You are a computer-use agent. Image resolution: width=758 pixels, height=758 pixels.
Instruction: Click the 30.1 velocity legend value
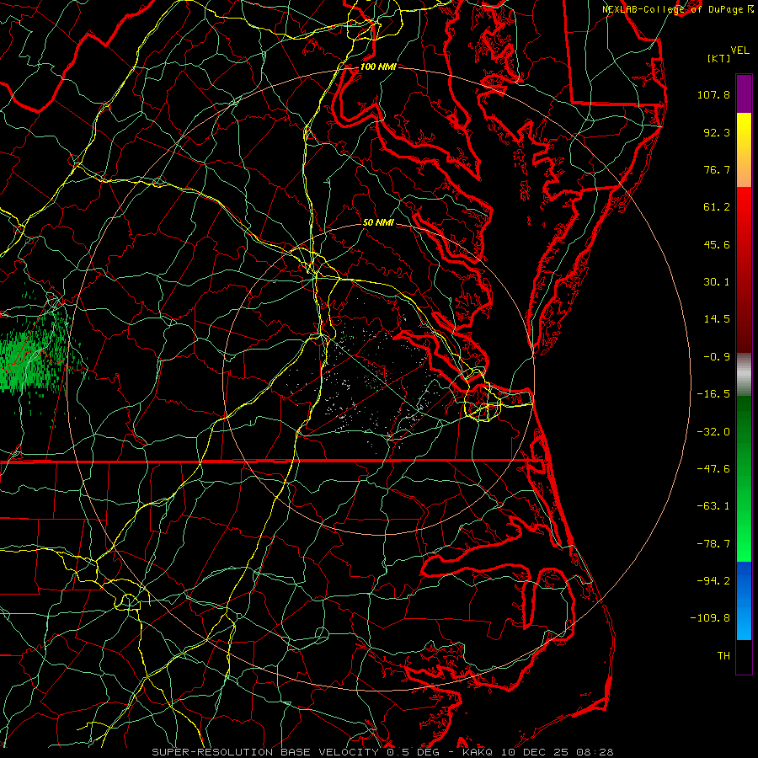pyautogui.click(x=717, y=282)
